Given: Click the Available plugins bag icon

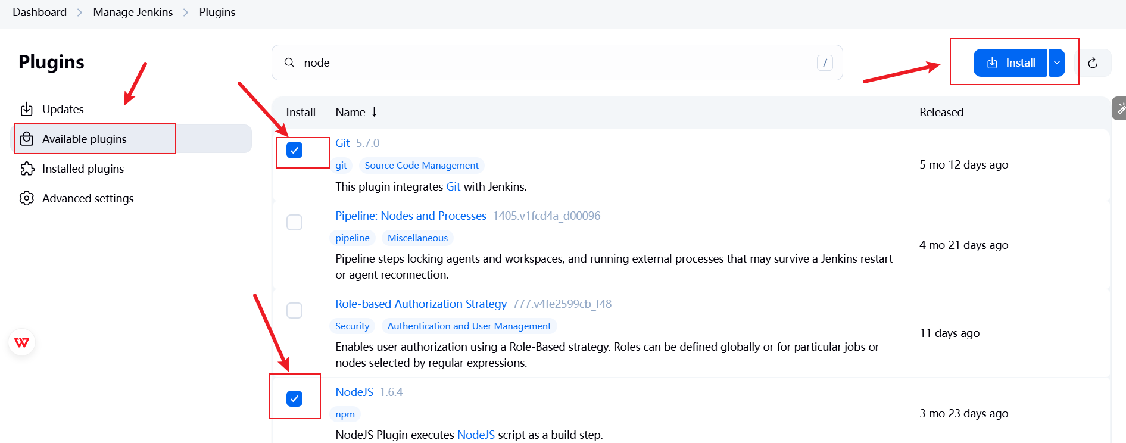Looking at the screenshot, I should pyautogui.click(x=27, y=139).
